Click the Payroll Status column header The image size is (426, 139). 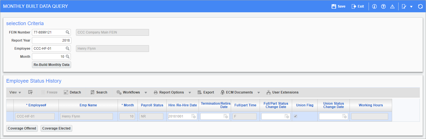[x=152, y=105]
